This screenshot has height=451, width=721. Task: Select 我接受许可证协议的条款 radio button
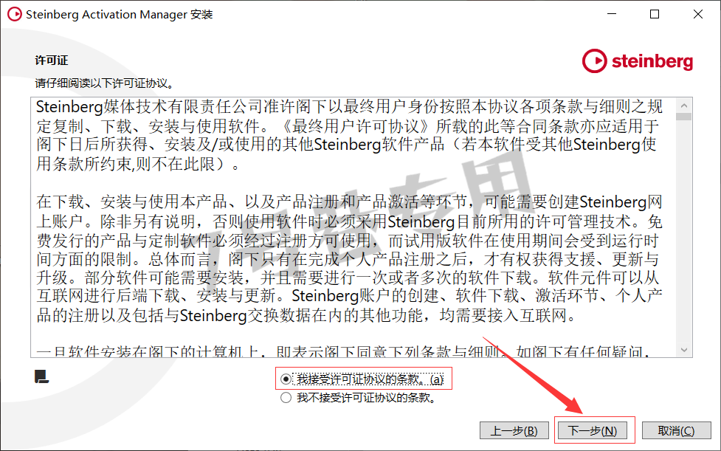point(286,379)
